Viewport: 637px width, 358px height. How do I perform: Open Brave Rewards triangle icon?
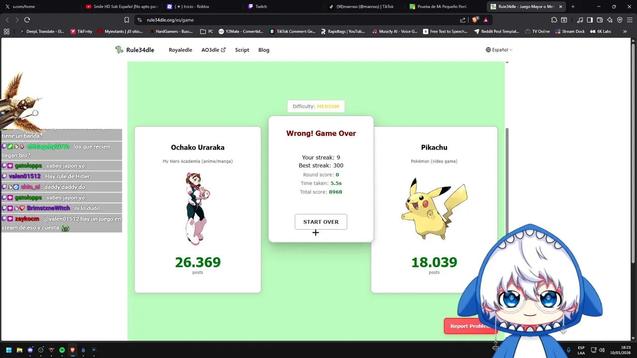click(486, 20)
